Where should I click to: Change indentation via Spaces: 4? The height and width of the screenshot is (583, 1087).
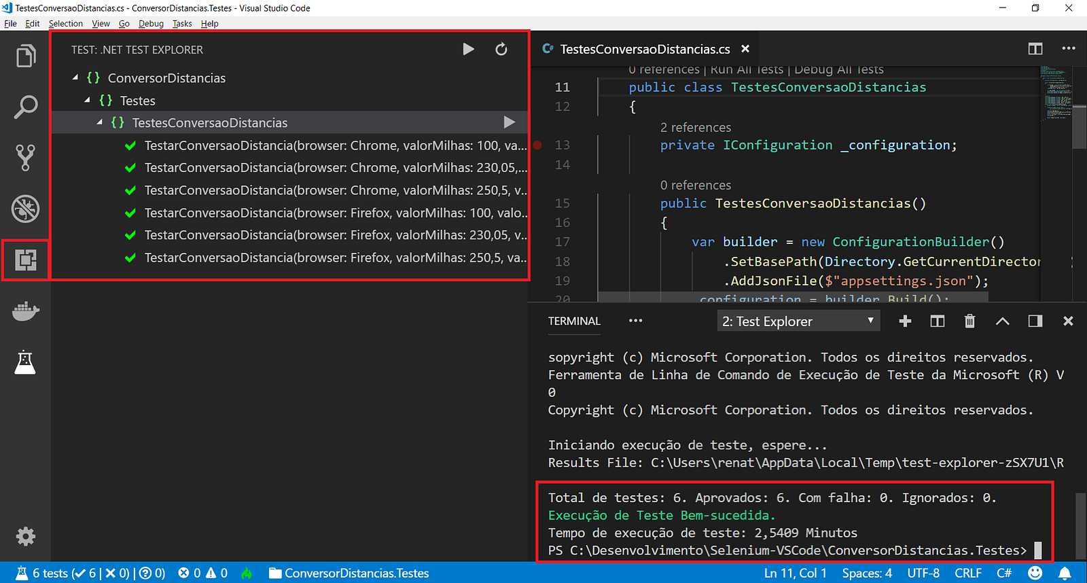(x=867, y=573)
